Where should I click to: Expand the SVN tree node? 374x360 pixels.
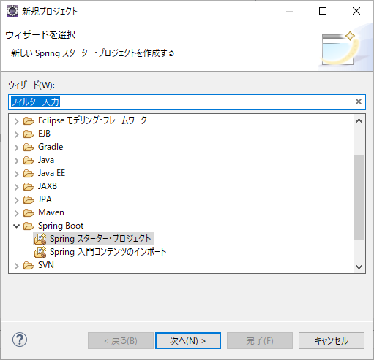click(x=16, y=266)
